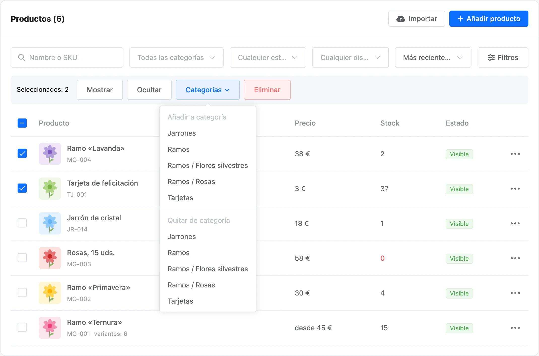Select the Jarrón de cristal checkbox

(x=22, y=223)
